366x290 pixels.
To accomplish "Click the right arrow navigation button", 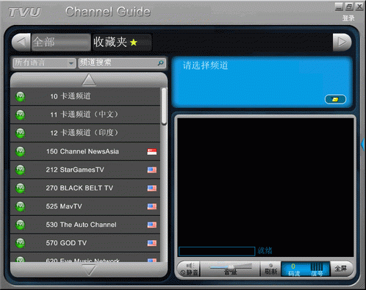I will (342, 42).
